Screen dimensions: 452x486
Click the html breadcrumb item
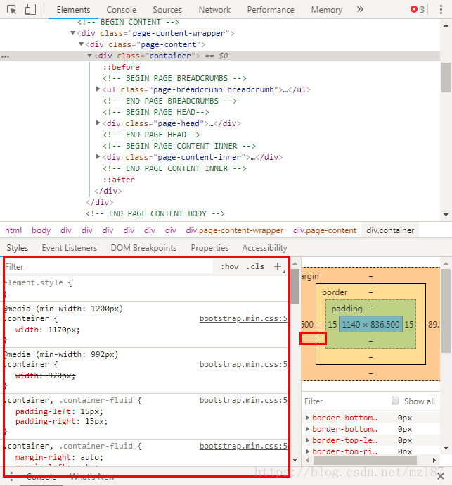pyautogui.click(x=13, y=230)
